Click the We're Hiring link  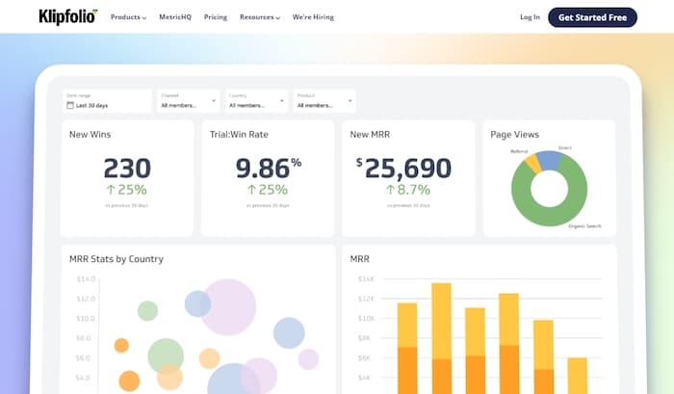(313, 17)
